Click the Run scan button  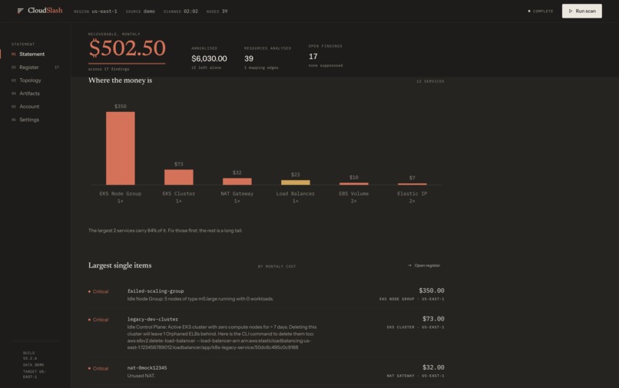tap(582, 11)
